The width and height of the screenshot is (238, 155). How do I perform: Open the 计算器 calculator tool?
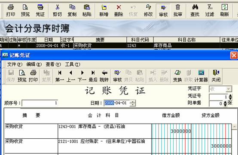click(201, 76)
